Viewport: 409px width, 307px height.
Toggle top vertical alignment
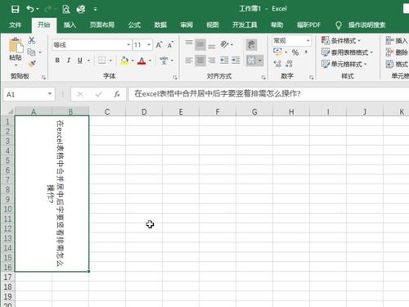coord(189,43)
